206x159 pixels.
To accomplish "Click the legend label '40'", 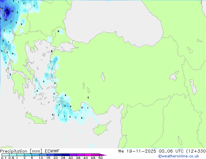I will pos(85,158).
